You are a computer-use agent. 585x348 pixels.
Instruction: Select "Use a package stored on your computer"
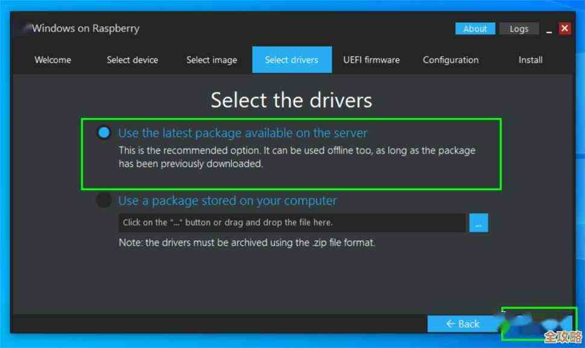click(103, 200)
